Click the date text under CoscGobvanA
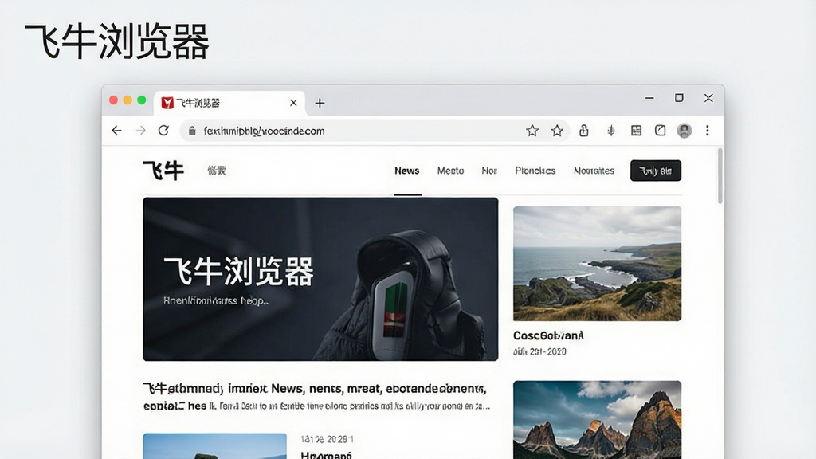 (539, 351)
